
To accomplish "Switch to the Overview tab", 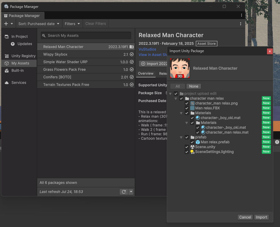I will click(146, 73).
